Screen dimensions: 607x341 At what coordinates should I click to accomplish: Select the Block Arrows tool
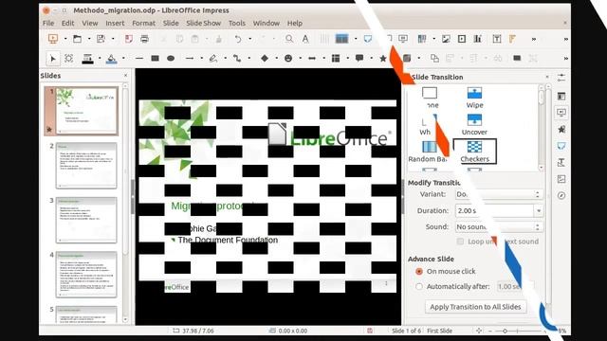[312, 59]
